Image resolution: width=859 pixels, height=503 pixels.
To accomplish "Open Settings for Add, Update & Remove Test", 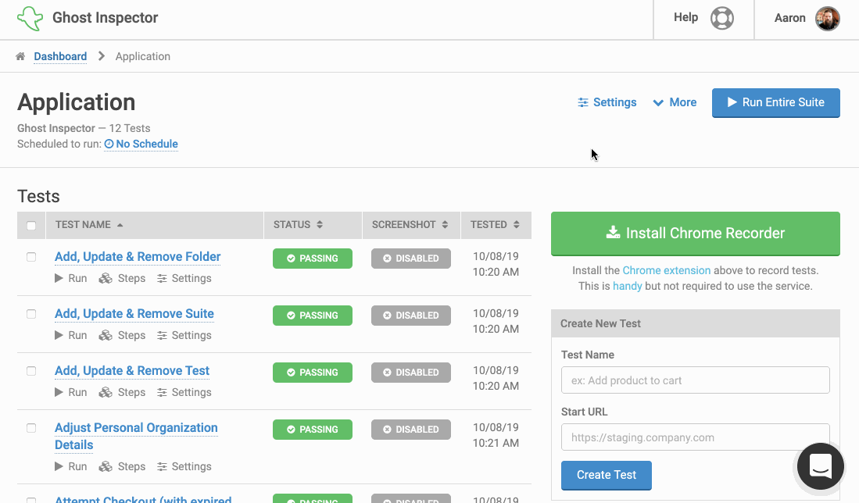I will pyautogui.click(x=184, y=392).
